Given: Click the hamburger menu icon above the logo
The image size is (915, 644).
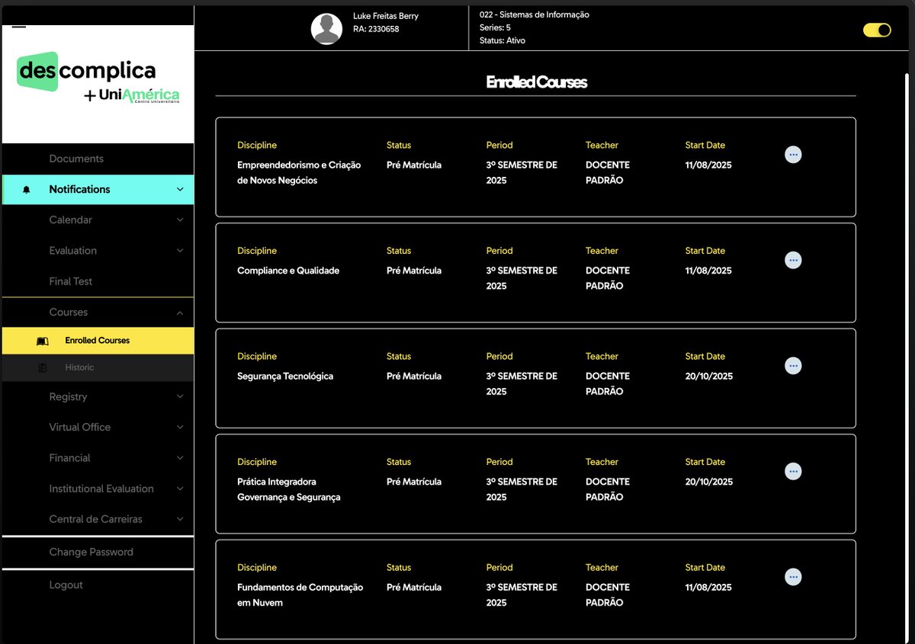Looking at the screenshot, I should [x=19, y=27].
